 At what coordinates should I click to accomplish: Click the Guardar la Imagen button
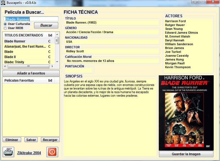coord(186,154)
